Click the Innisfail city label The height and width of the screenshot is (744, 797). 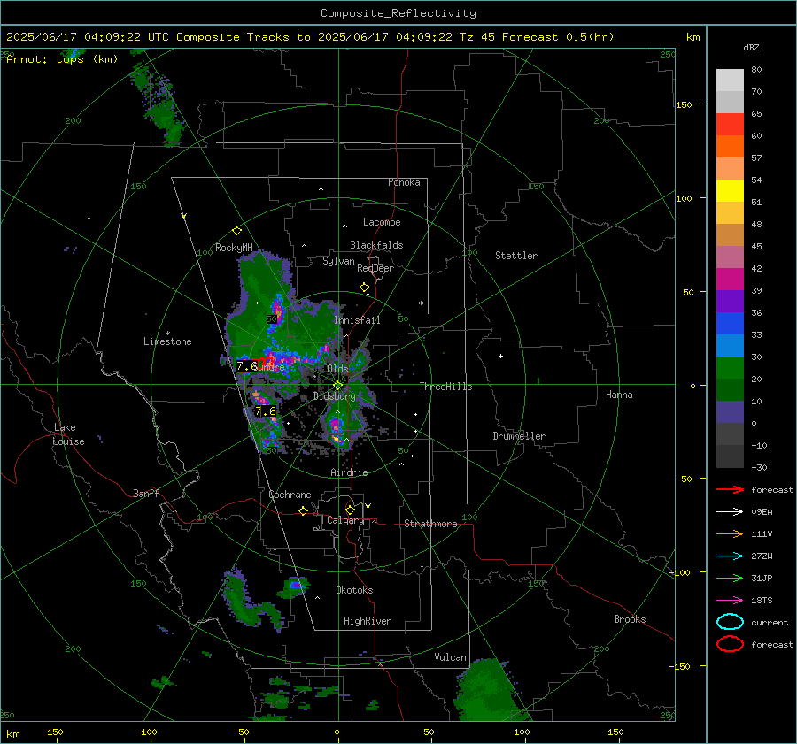click(x=357, y=320)
